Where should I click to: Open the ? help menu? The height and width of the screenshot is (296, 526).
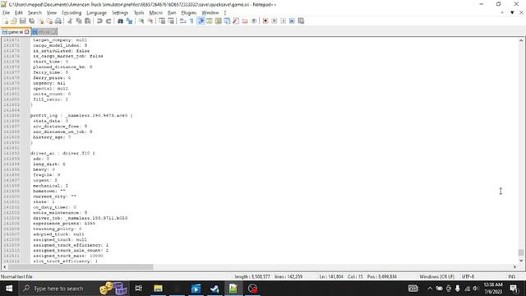225,13
